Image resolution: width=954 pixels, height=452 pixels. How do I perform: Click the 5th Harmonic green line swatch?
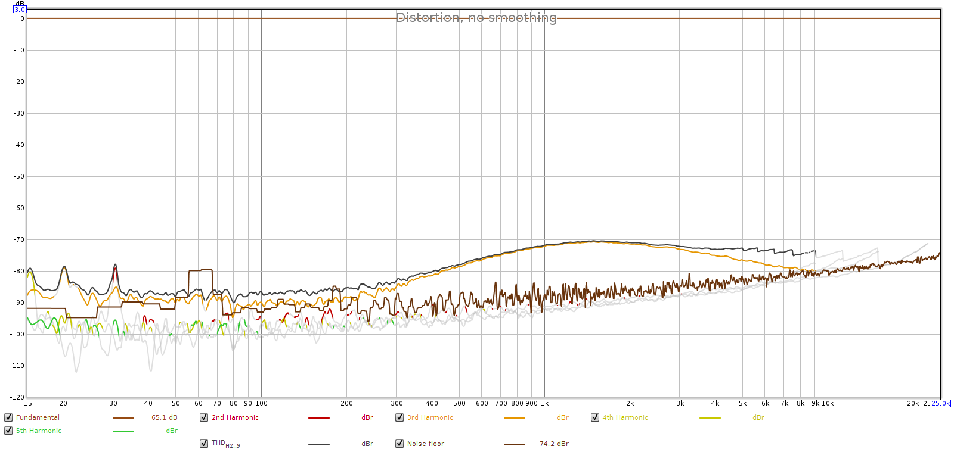[x=123, y=431]
